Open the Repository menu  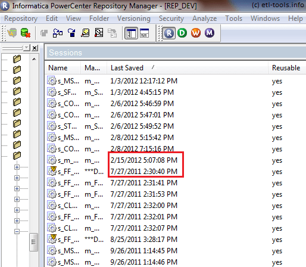(21, 18)
